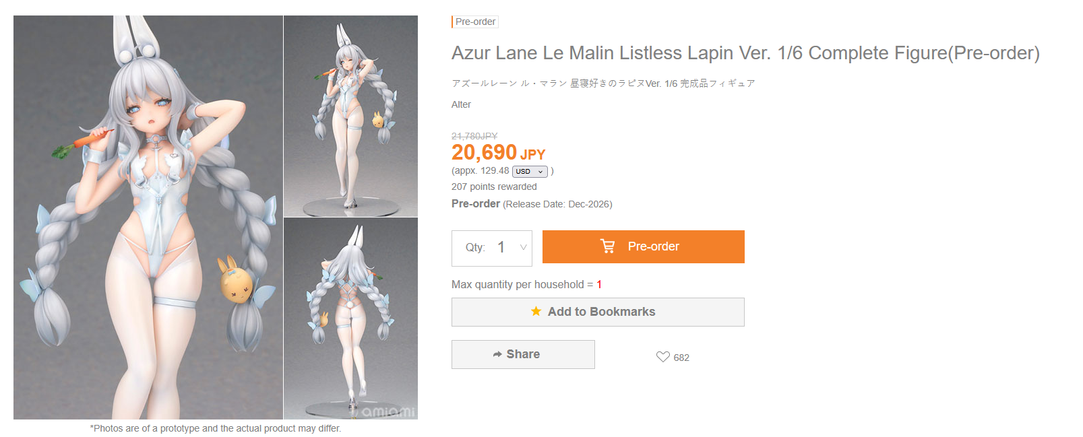This screenshot has width=1083, height=437.
Task: Click the Azur Lane Le Malin product title
Action: tap(745, 53)
